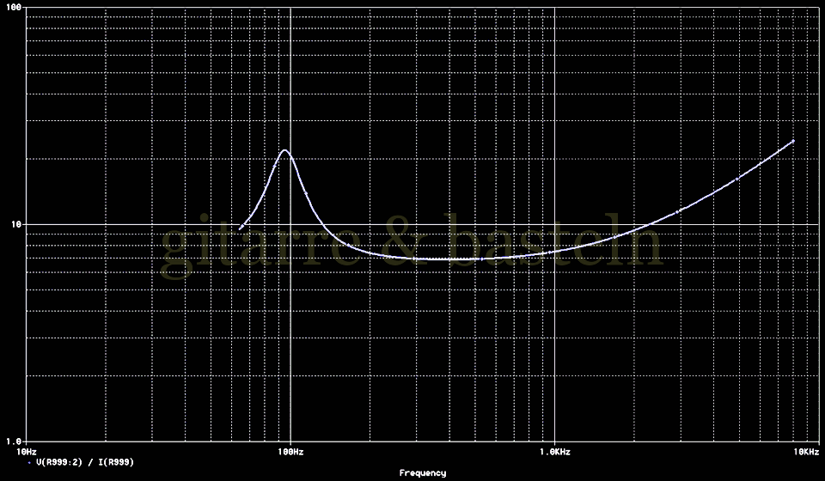Click the 1.0KHz x-axis label
The height and width of the screenshot is (481, 825).
tap(554, 450)
